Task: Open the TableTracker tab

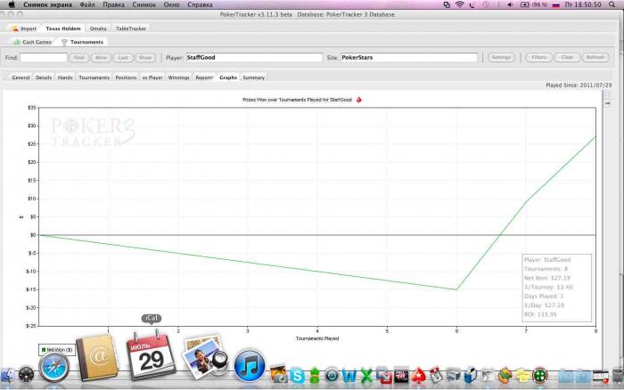Action: (131, 28)
